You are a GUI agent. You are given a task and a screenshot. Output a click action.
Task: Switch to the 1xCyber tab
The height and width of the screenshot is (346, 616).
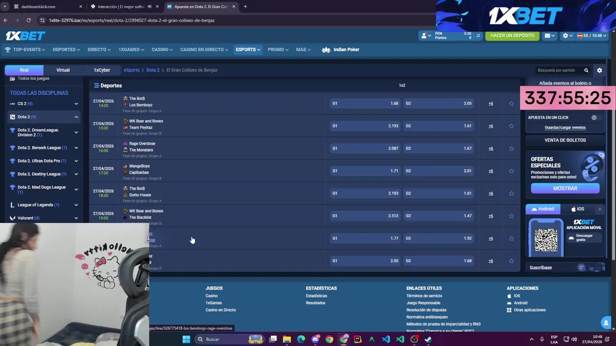pos(102,70)
